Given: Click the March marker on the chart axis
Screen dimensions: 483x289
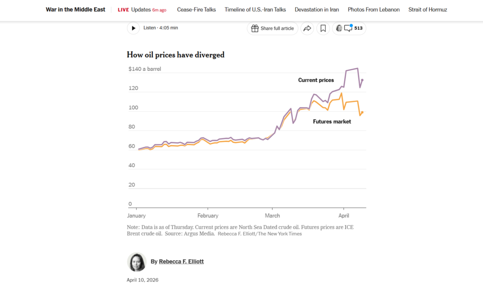Looking at the screenshot, I should click(x=272, y=215).
